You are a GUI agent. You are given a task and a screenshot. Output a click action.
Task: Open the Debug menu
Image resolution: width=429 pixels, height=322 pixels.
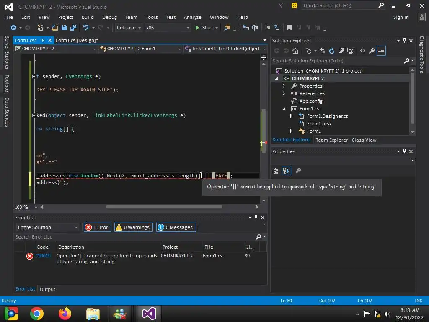(109, 17)
